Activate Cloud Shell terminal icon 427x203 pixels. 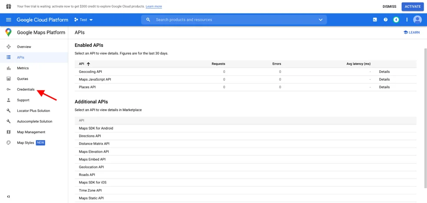click(375, 20)
